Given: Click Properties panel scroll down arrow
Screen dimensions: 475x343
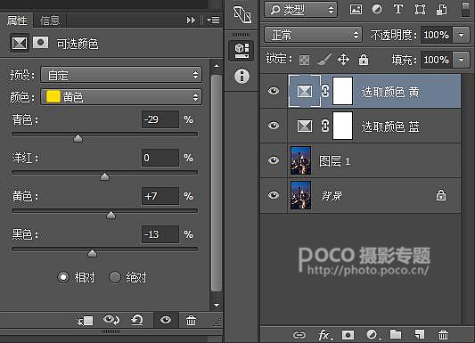Looking at the screenshot, I should click(217, 305).
